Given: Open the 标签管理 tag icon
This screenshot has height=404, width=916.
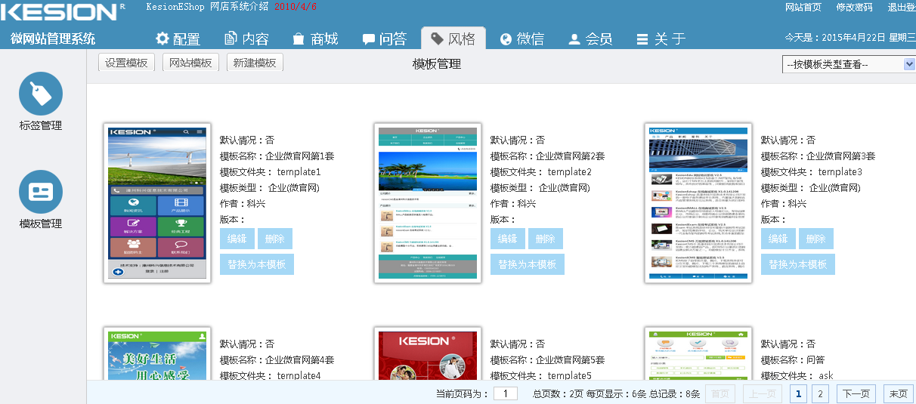Looking at the screenshot, I should pos(41,94).
